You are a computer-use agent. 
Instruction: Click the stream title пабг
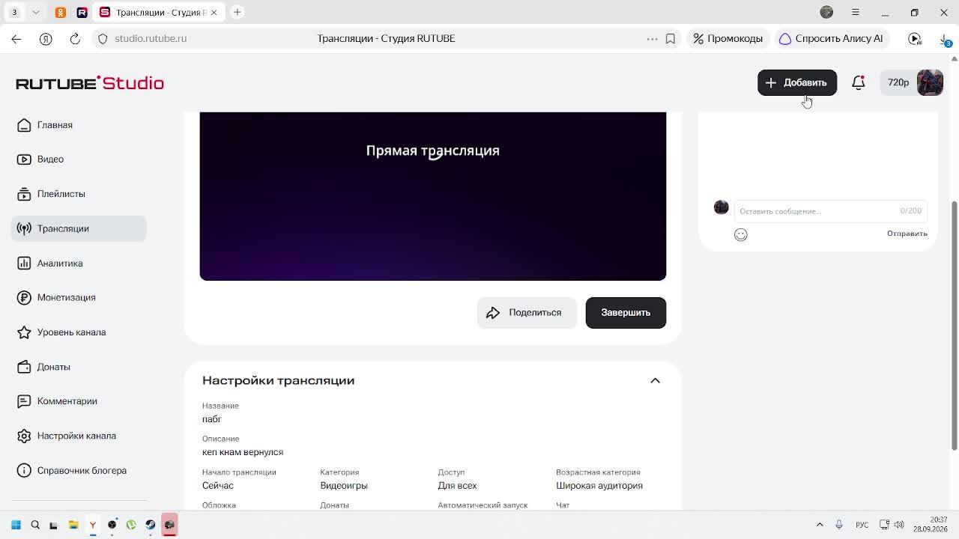pos(212,419)
